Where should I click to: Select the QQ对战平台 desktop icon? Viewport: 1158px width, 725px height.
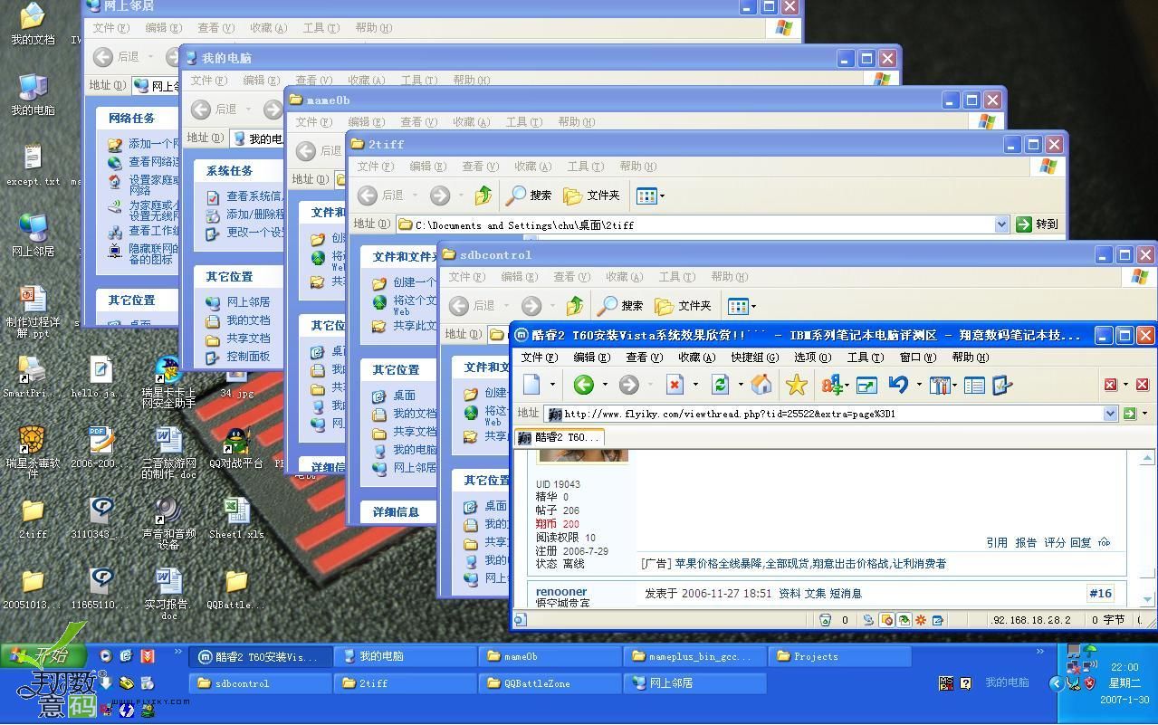236,448
